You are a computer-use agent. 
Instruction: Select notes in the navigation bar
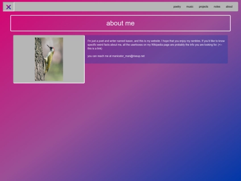pos(217,7)
